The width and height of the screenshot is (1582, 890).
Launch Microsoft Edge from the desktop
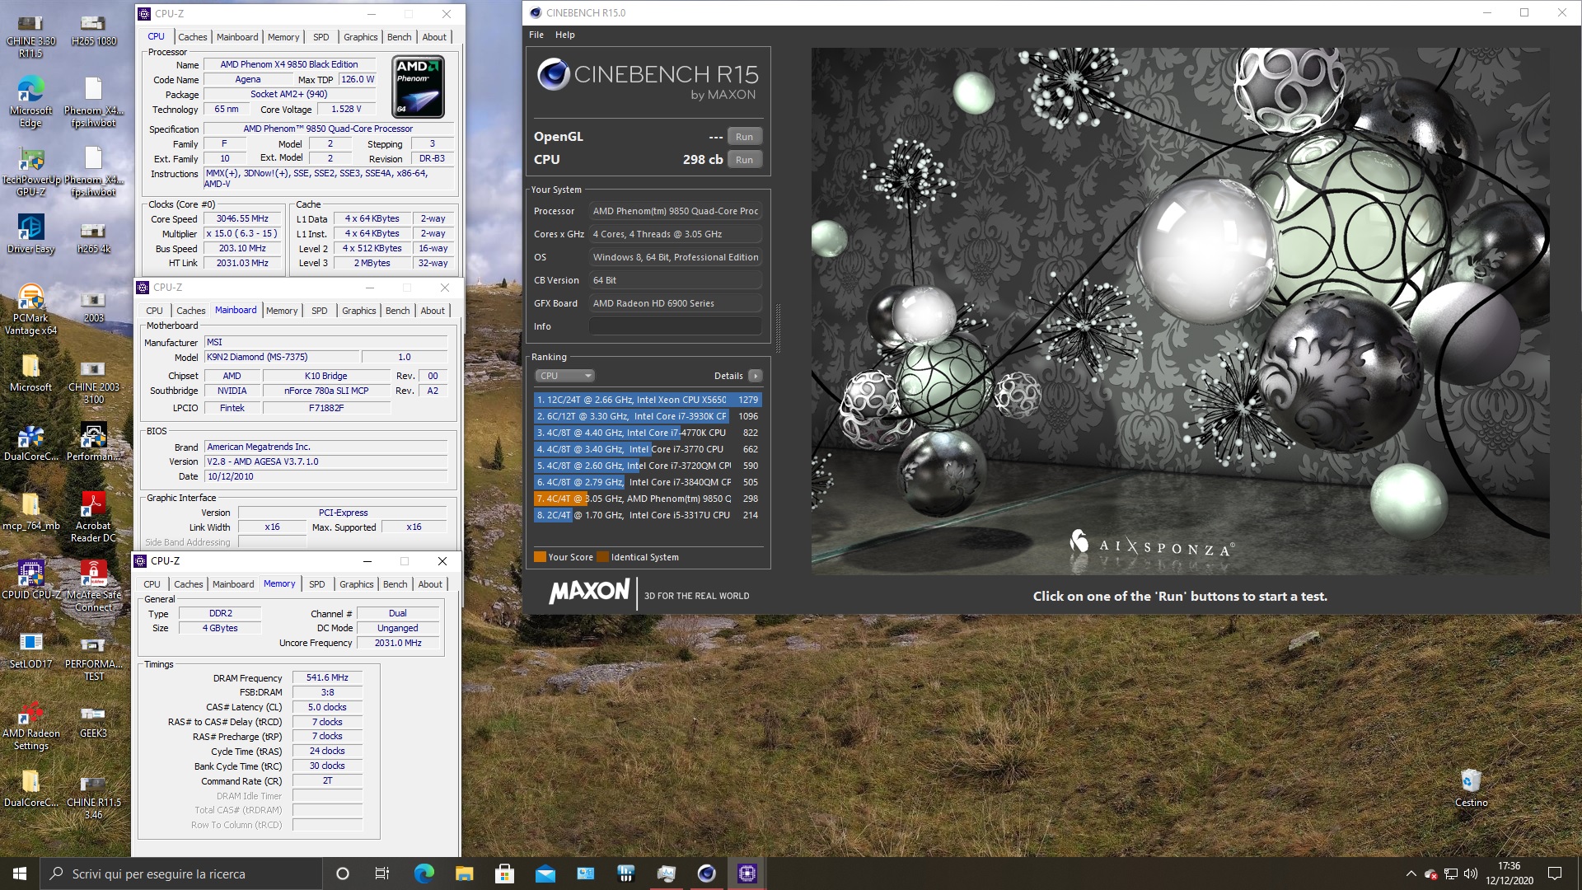30,101
